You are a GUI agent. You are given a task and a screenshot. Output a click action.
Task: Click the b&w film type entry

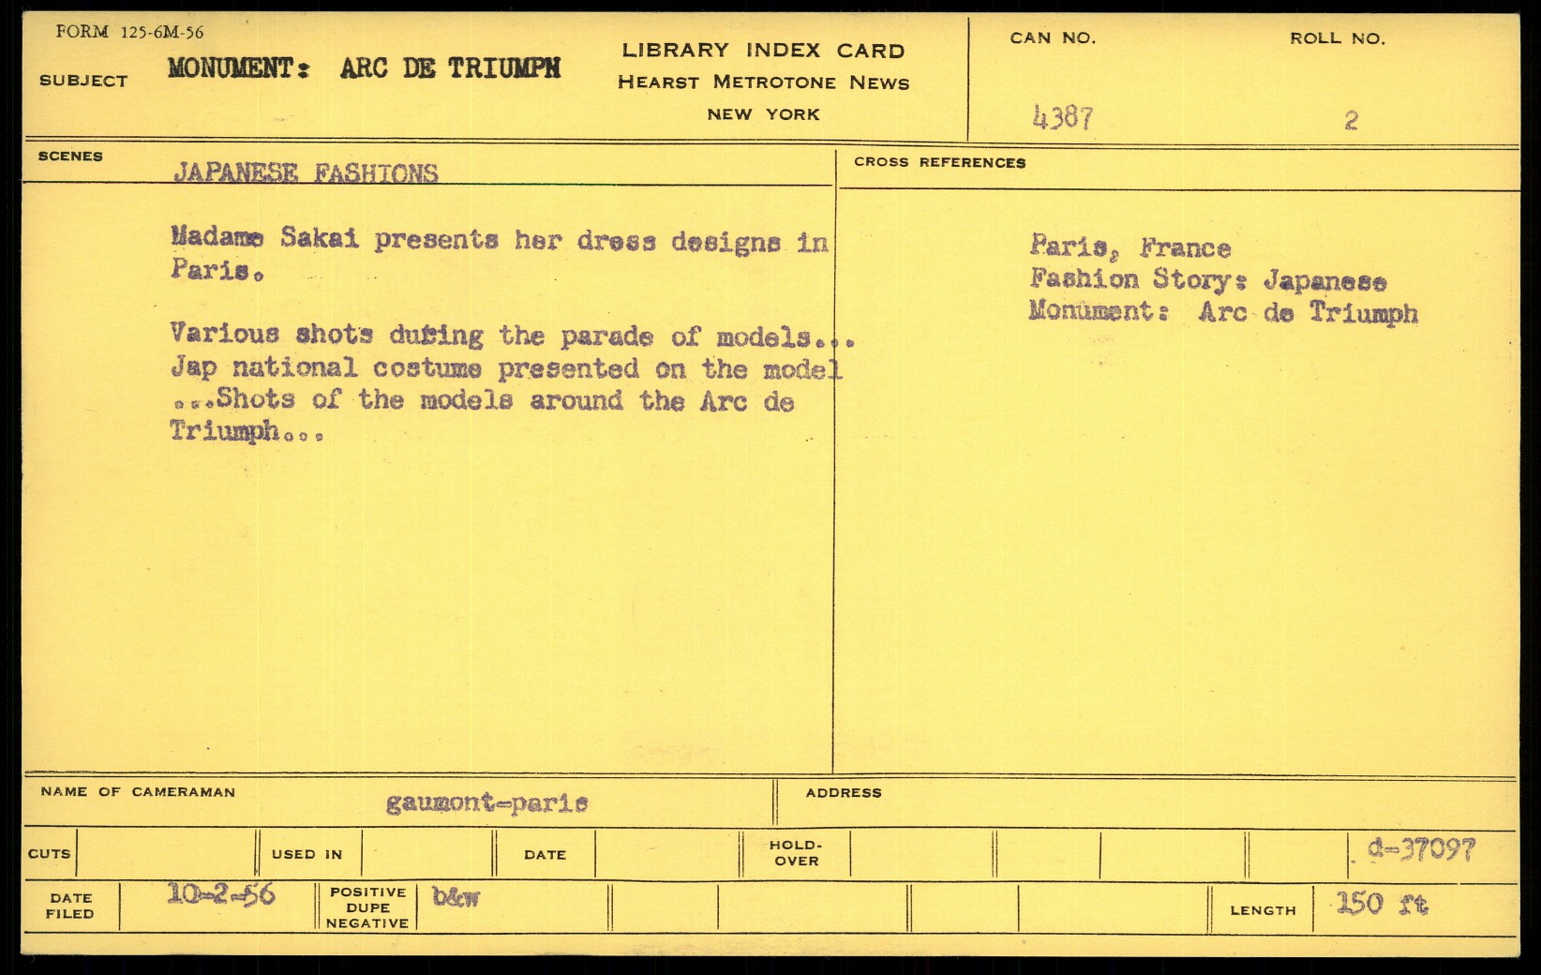pyautogui.click(x=456, y=896)
